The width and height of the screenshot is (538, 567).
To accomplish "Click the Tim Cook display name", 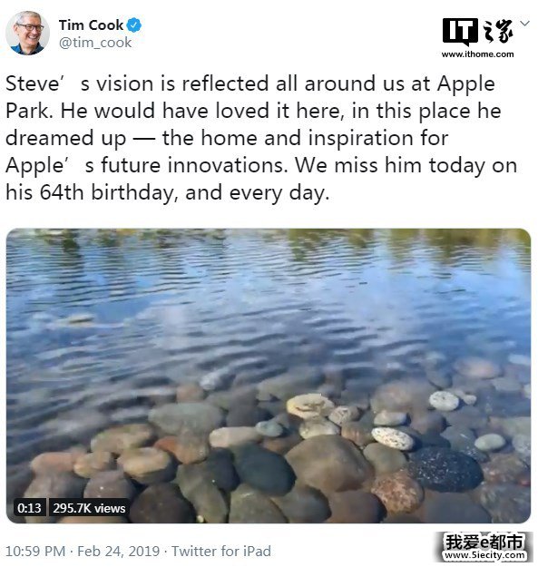I will (91, 25).
